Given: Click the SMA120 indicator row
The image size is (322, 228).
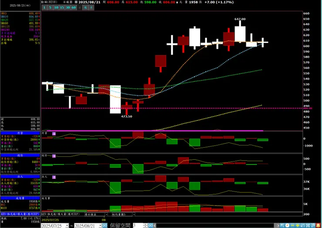Looking at the screenshot, I should [20, 26].
